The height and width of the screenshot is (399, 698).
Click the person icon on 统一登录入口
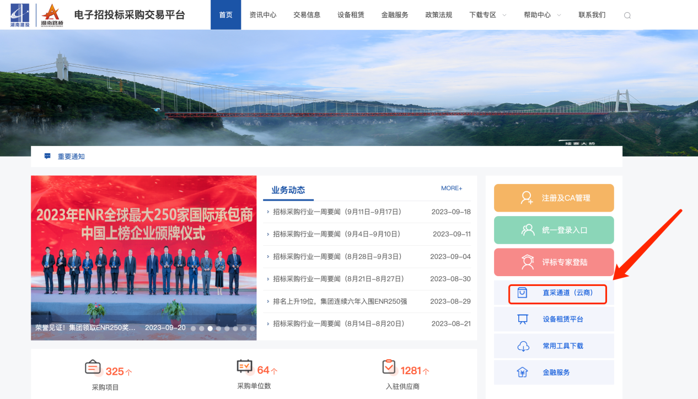point(528,230)
